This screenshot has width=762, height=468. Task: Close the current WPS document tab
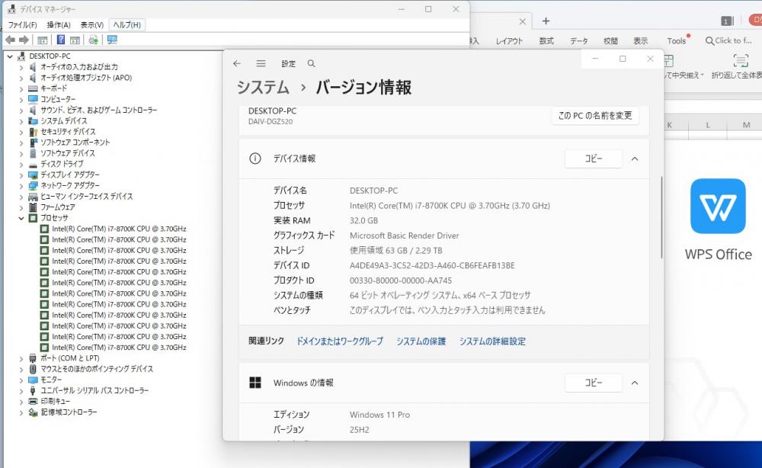click(523, 21)
